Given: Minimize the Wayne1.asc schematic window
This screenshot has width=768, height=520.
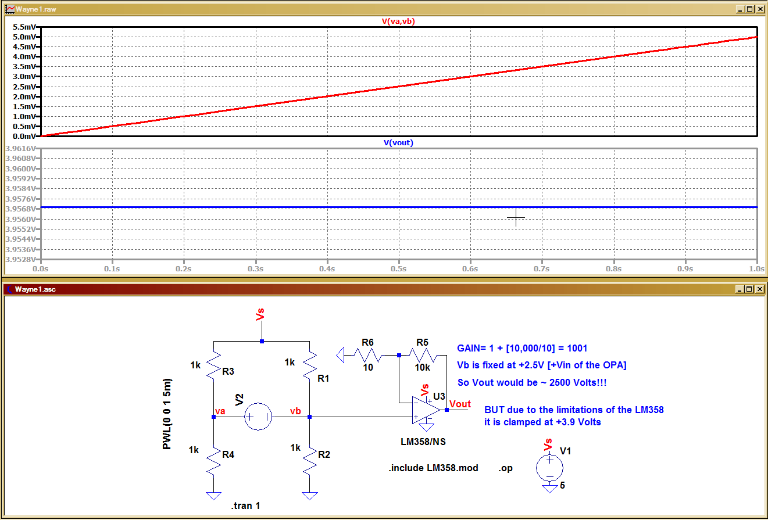Looking at the screenshot, I should (739, 289).
